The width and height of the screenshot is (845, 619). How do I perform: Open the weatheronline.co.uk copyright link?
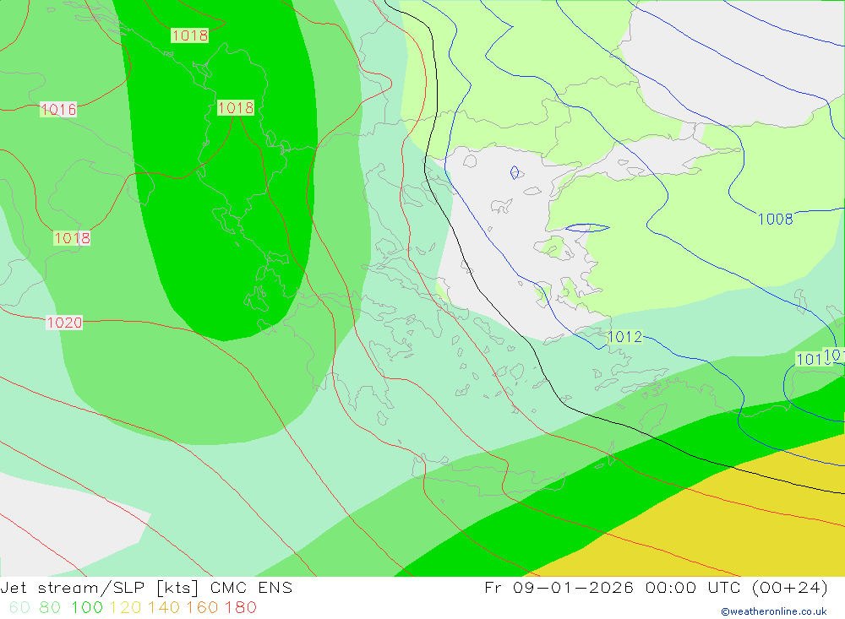coord(774,612)
